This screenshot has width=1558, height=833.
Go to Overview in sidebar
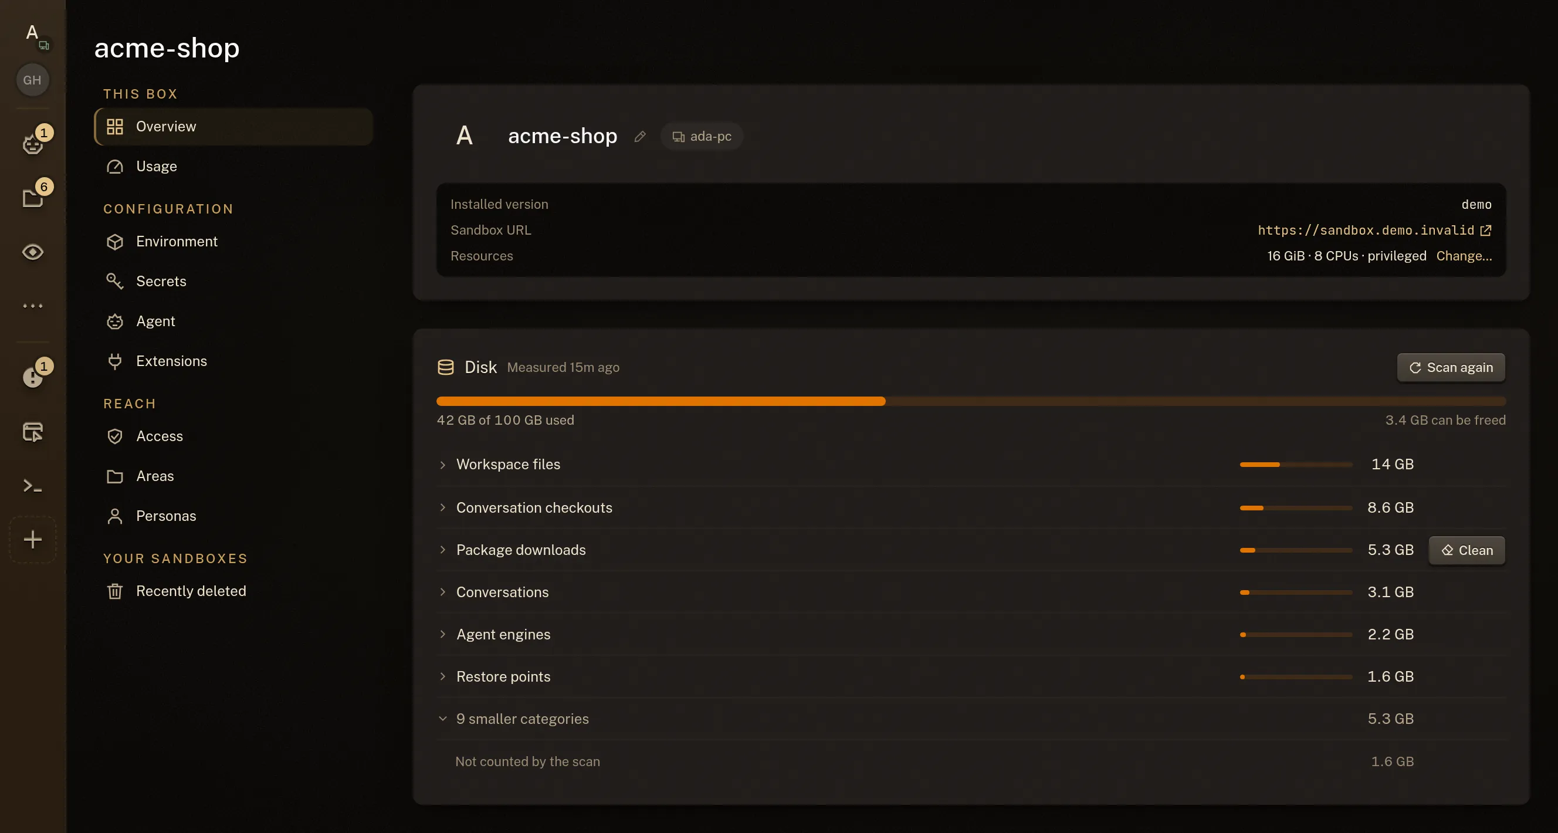click(x=233, y=127)
